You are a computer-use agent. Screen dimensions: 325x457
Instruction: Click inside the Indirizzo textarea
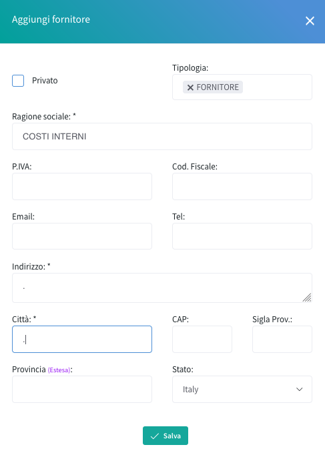click(x=162, y=288)
